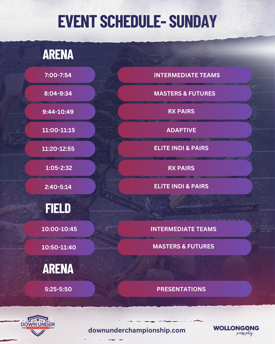Viewport: 275px width, 344px height.
Task: Click the 5:25-5:50 time pill
Action: point(60,289)
